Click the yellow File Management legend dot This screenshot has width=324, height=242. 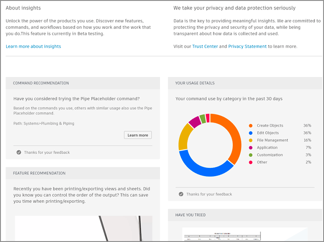tap(251, 140)
